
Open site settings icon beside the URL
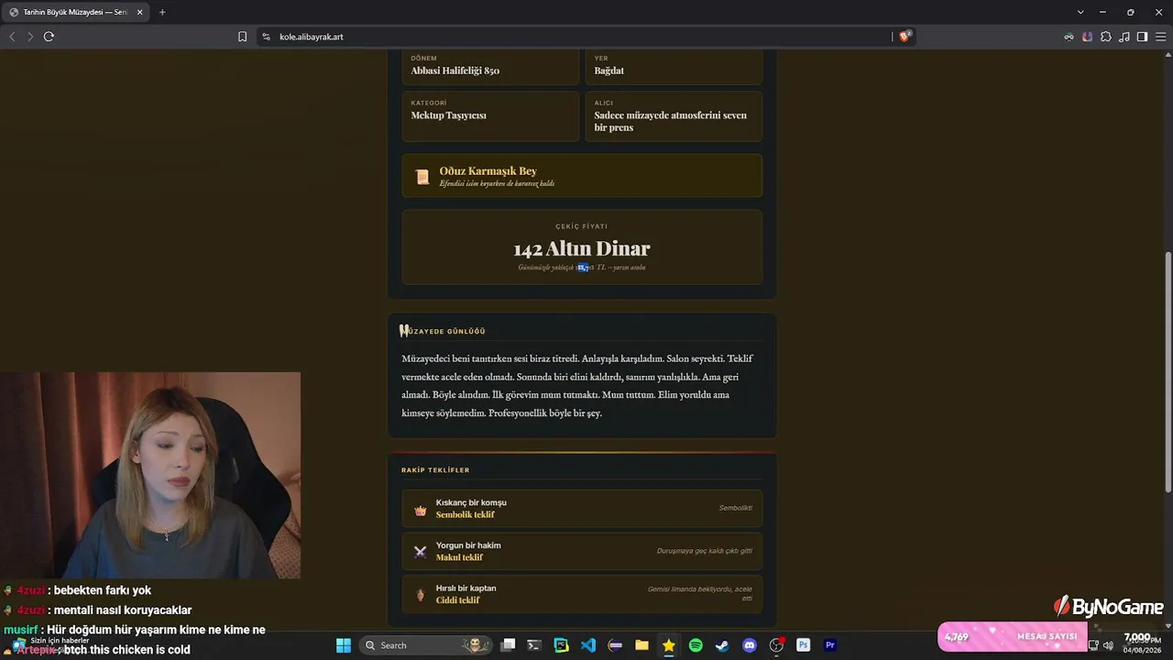tap(266, 37)
